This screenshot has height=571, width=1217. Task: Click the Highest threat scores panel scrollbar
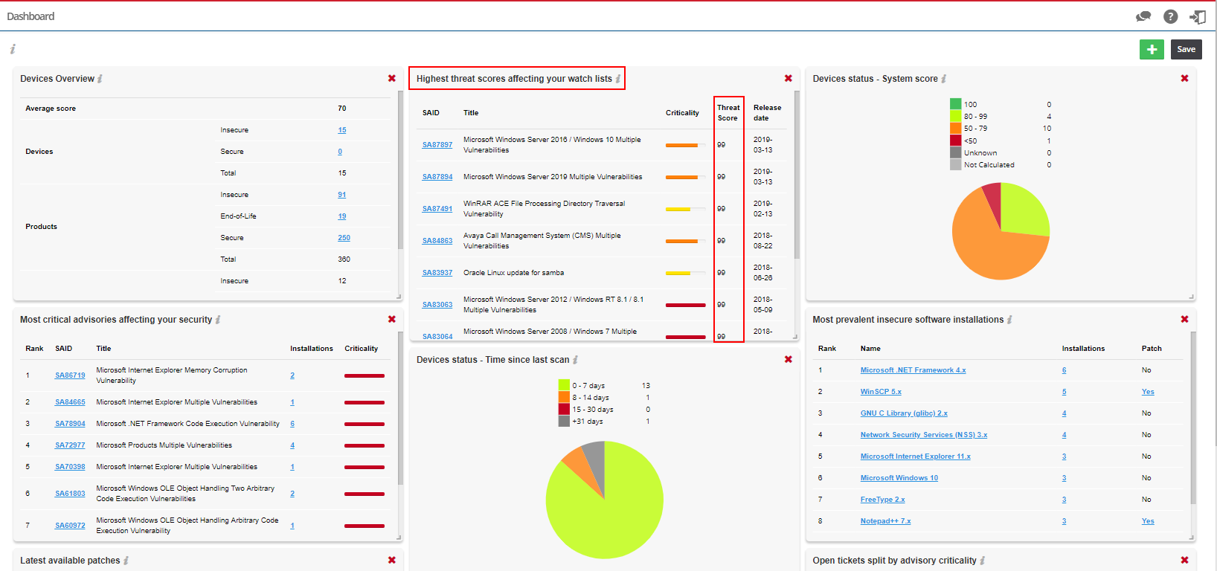pos(797,175)
